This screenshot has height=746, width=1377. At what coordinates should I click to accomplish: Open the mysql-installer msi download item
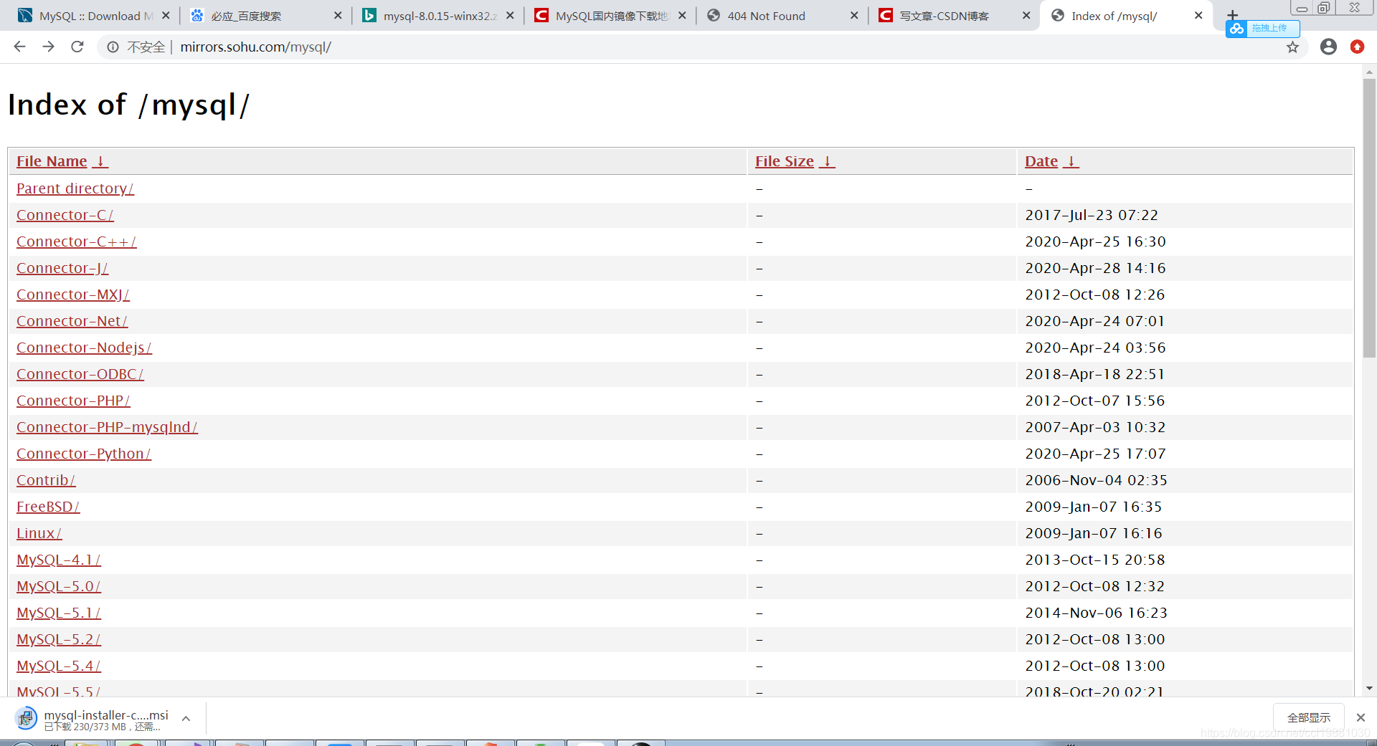point(105,719)
